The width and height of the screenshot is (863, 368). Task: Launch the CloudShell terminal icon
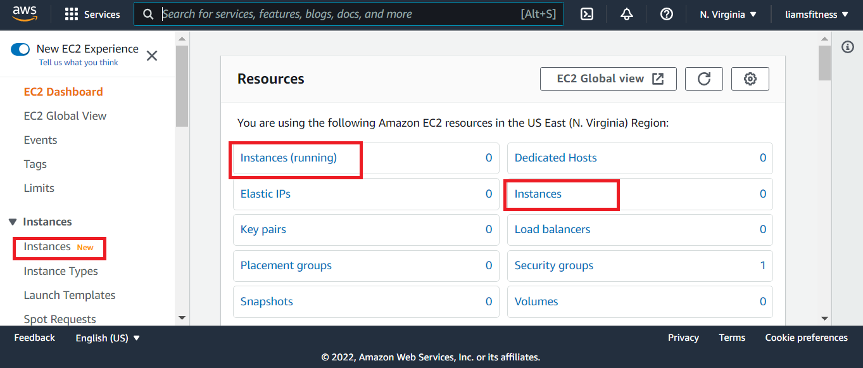coord(587,14)
